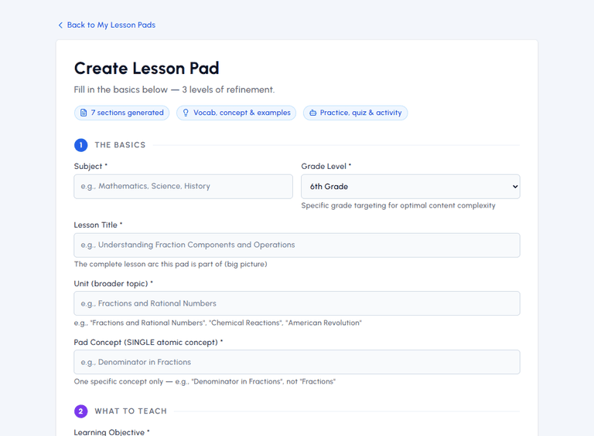Viewport: 594px width, 436px height.
Task: Click the Lesson Title input field
Action: (x=297, y=245)
